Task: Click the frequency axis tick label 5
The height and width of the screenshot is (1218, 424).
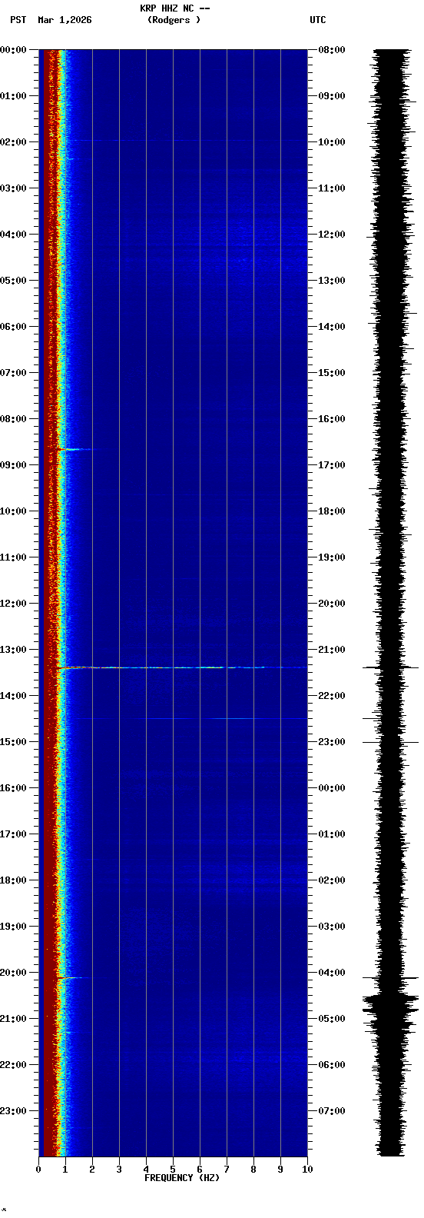Action: pyautogui.click(x=173, y=1170)
